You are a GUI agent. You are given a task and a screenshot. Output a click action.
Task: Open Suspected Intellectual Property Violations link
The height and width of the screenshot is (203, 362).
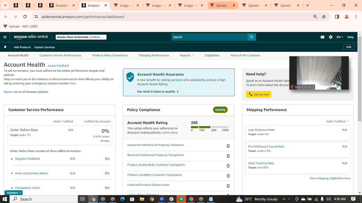(156, 145)
